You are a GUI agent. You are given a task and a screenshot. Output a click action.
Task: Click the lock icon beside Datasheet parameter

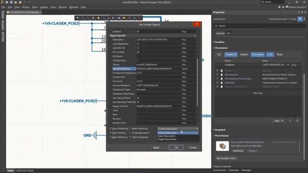coord(221,83)
